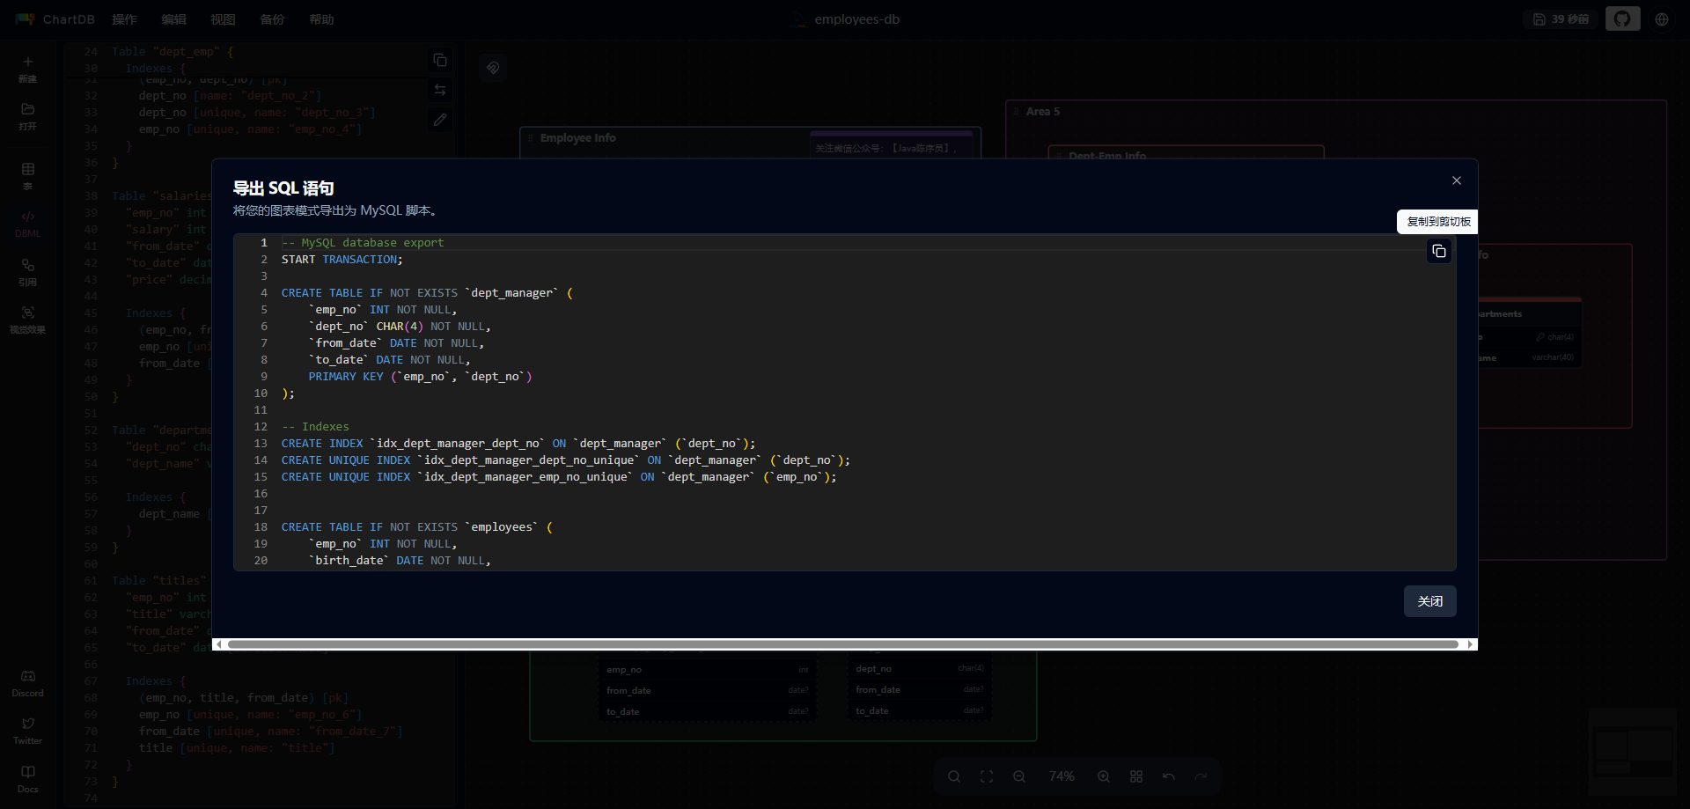Click the 关闭 button in the dialog

click(x=1429, y=601)
